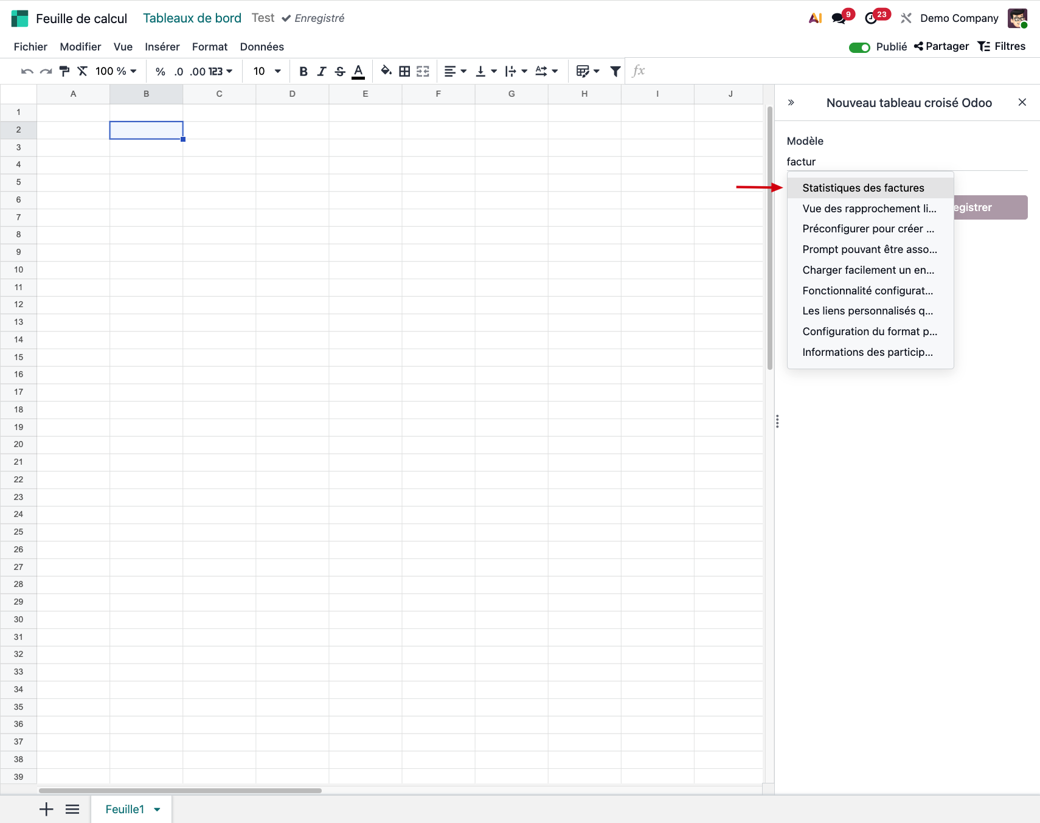Click the undo arrow icon
This screenshot has width=1040, height=823.
pyautogui.click(x=27, y=71)
